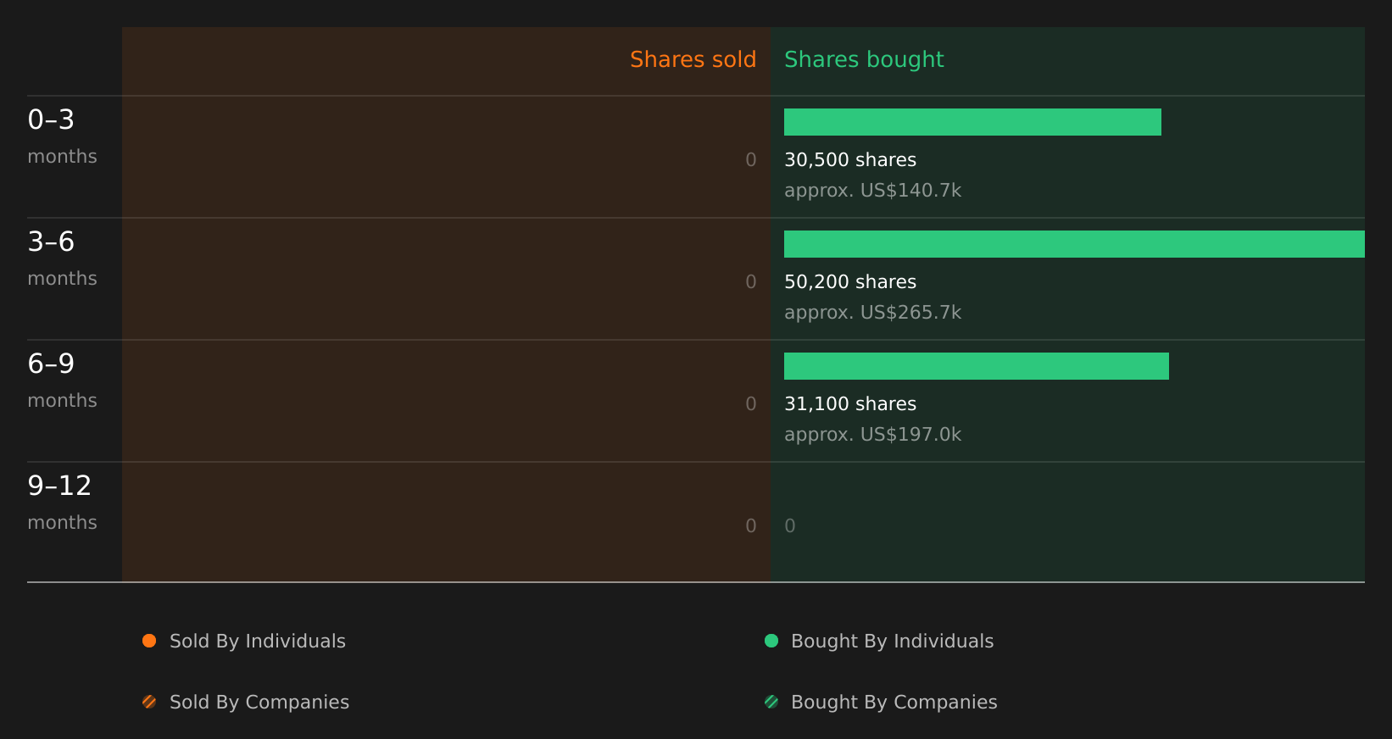Viewport: 1392px width, 739px height.
Task: Select the Sold By Companies legend label
Action: pos(259,703)
